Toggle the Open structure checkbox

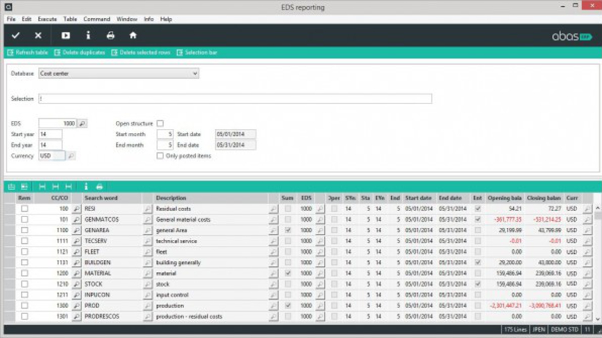[160, 124]
